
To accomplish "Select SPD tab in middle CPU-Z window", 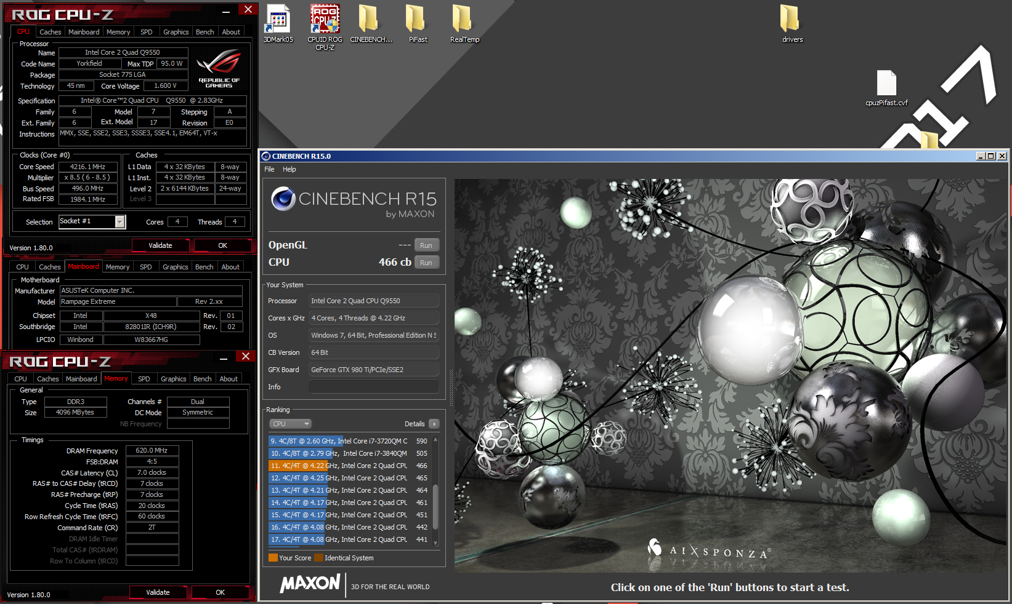I will (146, 267).
